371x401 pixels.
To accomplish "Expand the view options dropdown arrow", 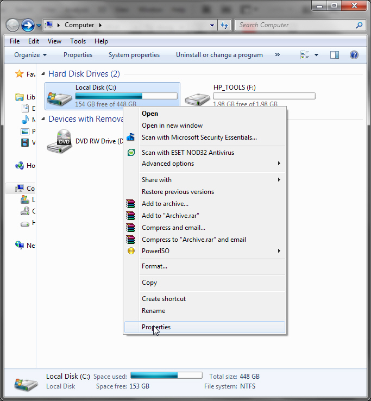I will coord(316,55).
